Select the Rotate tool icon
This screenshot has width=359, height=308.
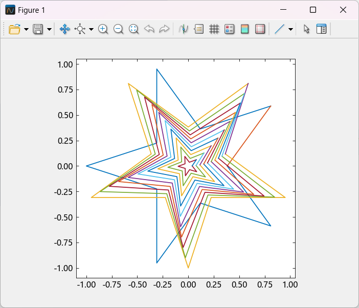coord(80,29)
